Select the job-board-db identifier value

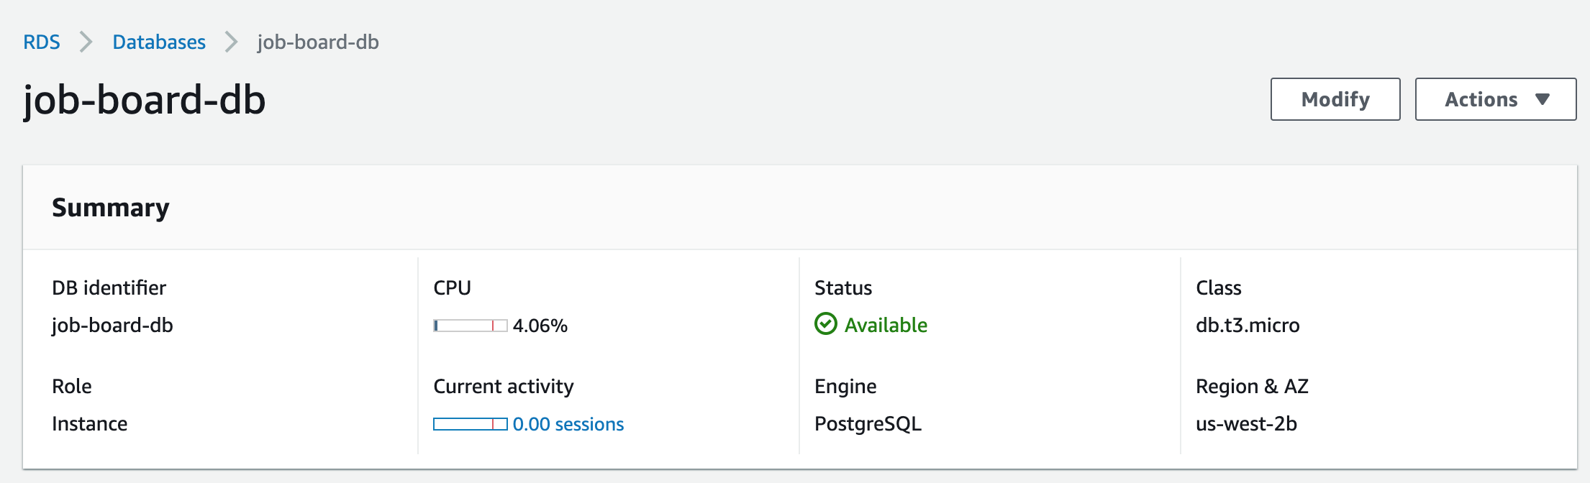(112, 326)
